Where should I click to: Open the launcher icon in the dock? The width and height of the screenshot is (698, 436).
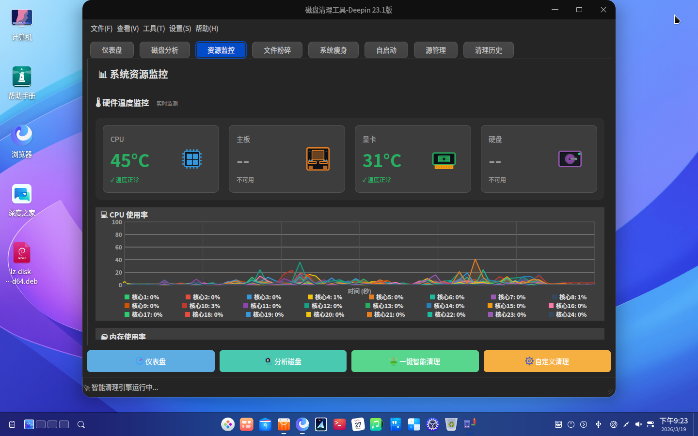228,424
